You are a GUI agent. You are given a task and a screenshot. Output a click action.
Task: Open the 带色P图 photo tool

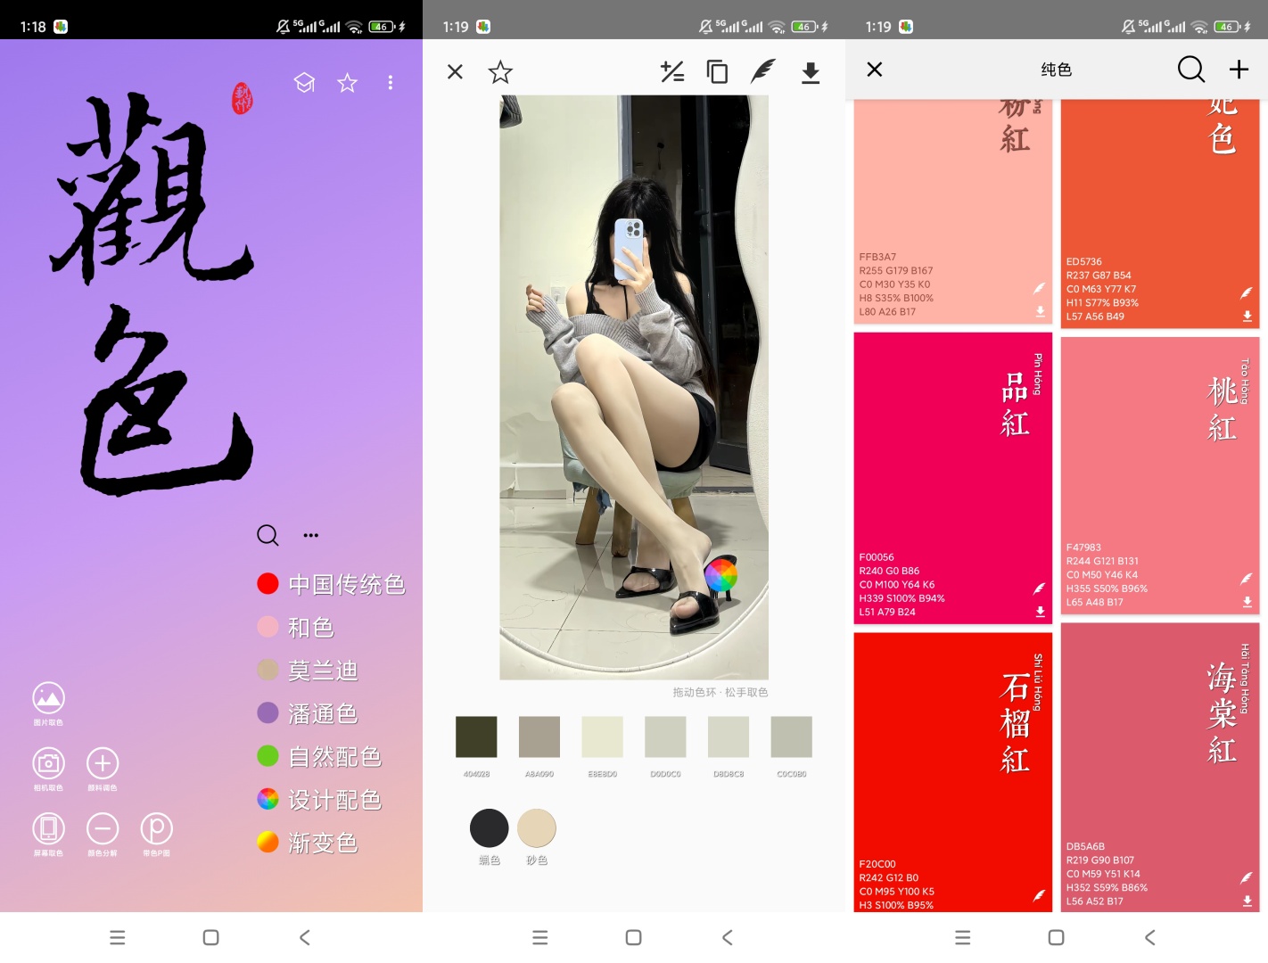click(157, 828)
